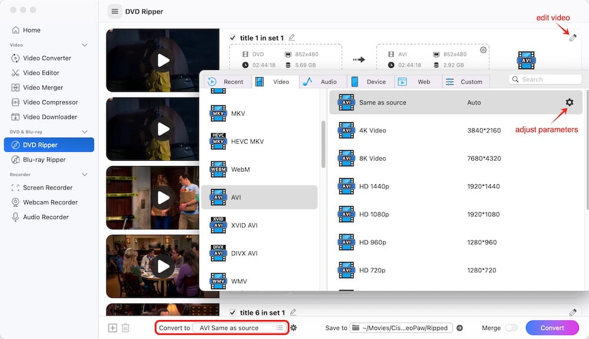Rename title 1 in set 1 pencil icon
Image resolution: width=589 pixels, height=339 pixels.
point(292,38)
